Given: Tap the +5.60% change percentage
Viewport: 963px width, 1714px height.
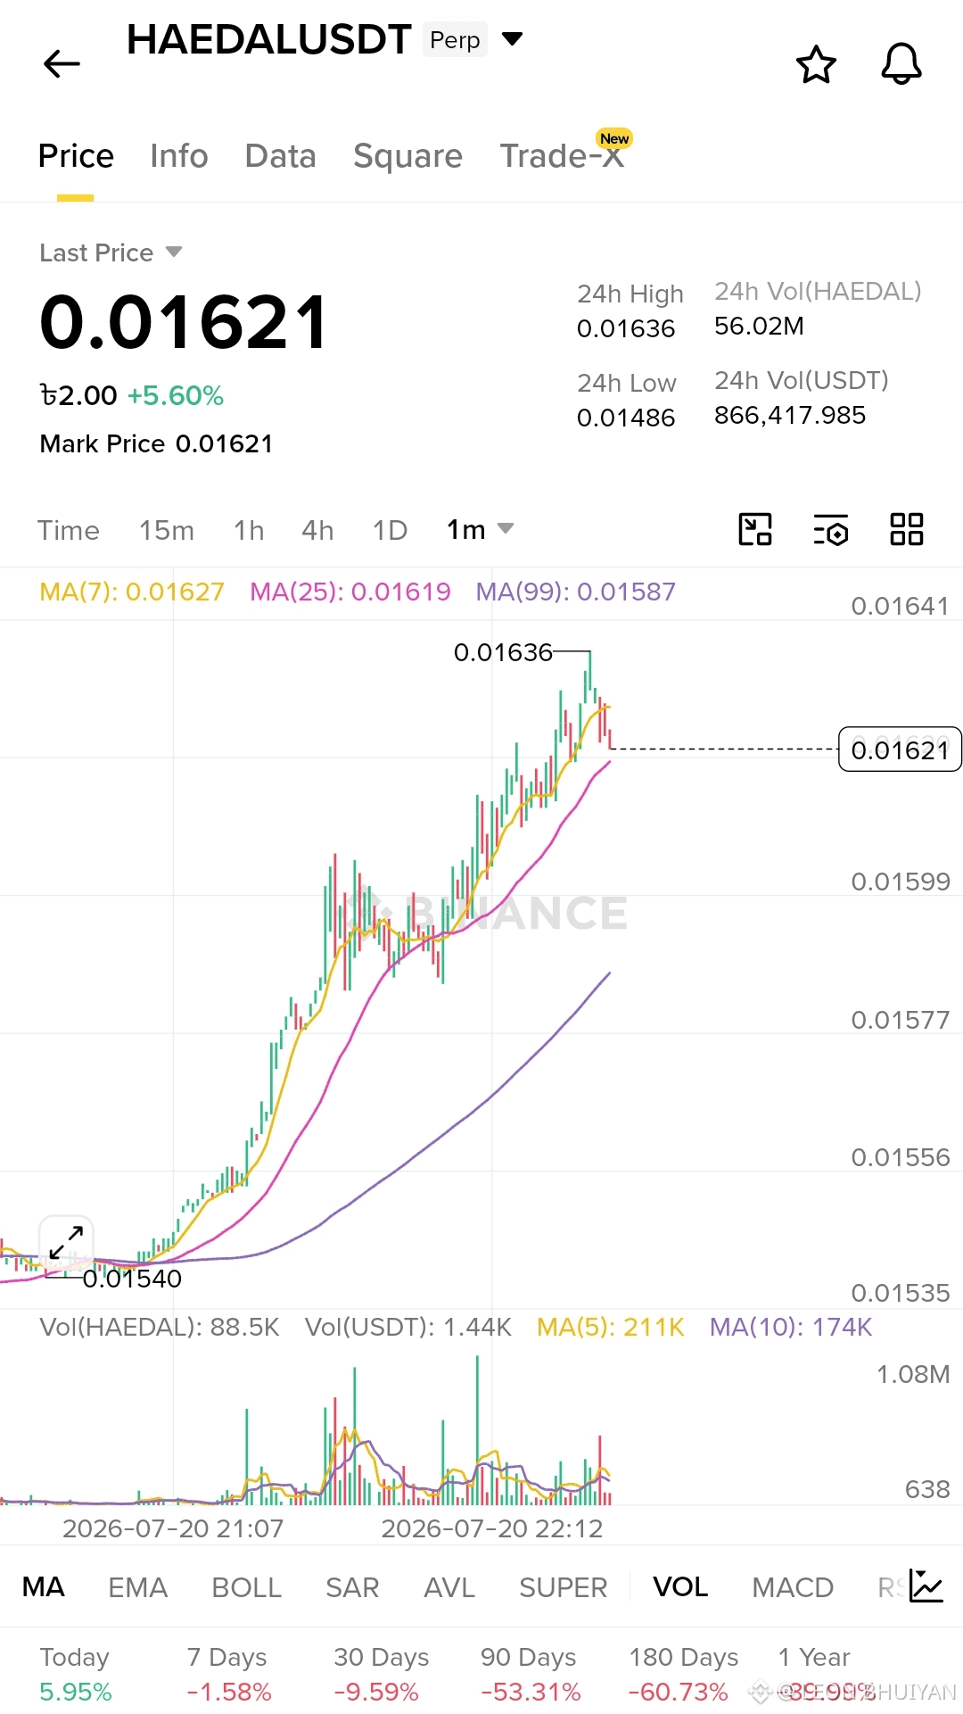Looking at the screenshot, I should pyautogui.click(x=176, y=395).
